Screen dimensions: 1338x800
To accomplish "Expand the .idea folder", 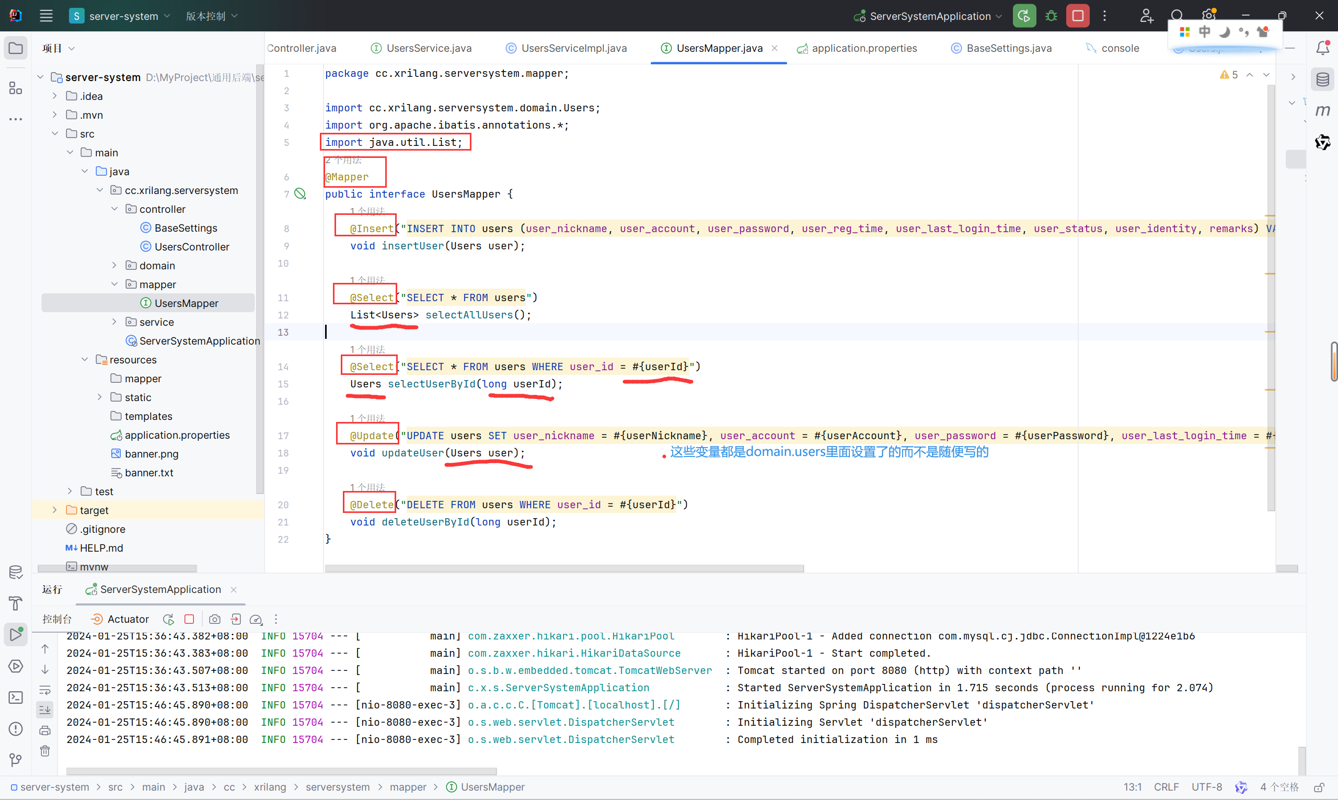I will pos(54,96).
